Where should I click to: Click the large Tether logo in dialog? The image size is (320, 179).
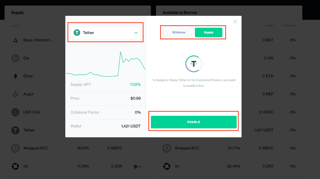click(x=194, y=64)
